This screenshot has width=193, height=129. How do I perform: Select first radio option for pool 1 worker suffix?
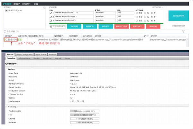(x=137, y=13)
